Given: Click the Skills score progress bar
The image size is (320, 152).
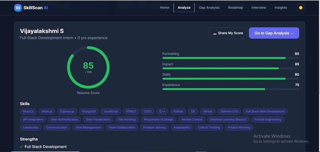Looking at the screenshot, I should [231, 78].
